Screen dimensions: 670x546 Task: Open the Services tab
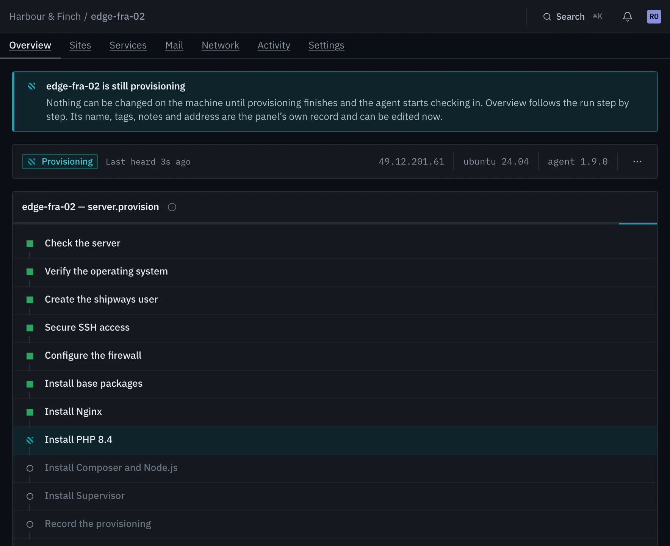coord(128,45)
